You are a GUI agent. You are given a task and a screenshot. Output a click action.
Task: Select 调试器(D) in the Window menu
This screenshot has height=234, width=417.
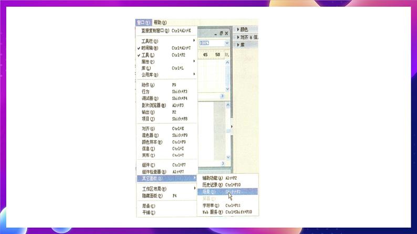[x=166, y=98]
